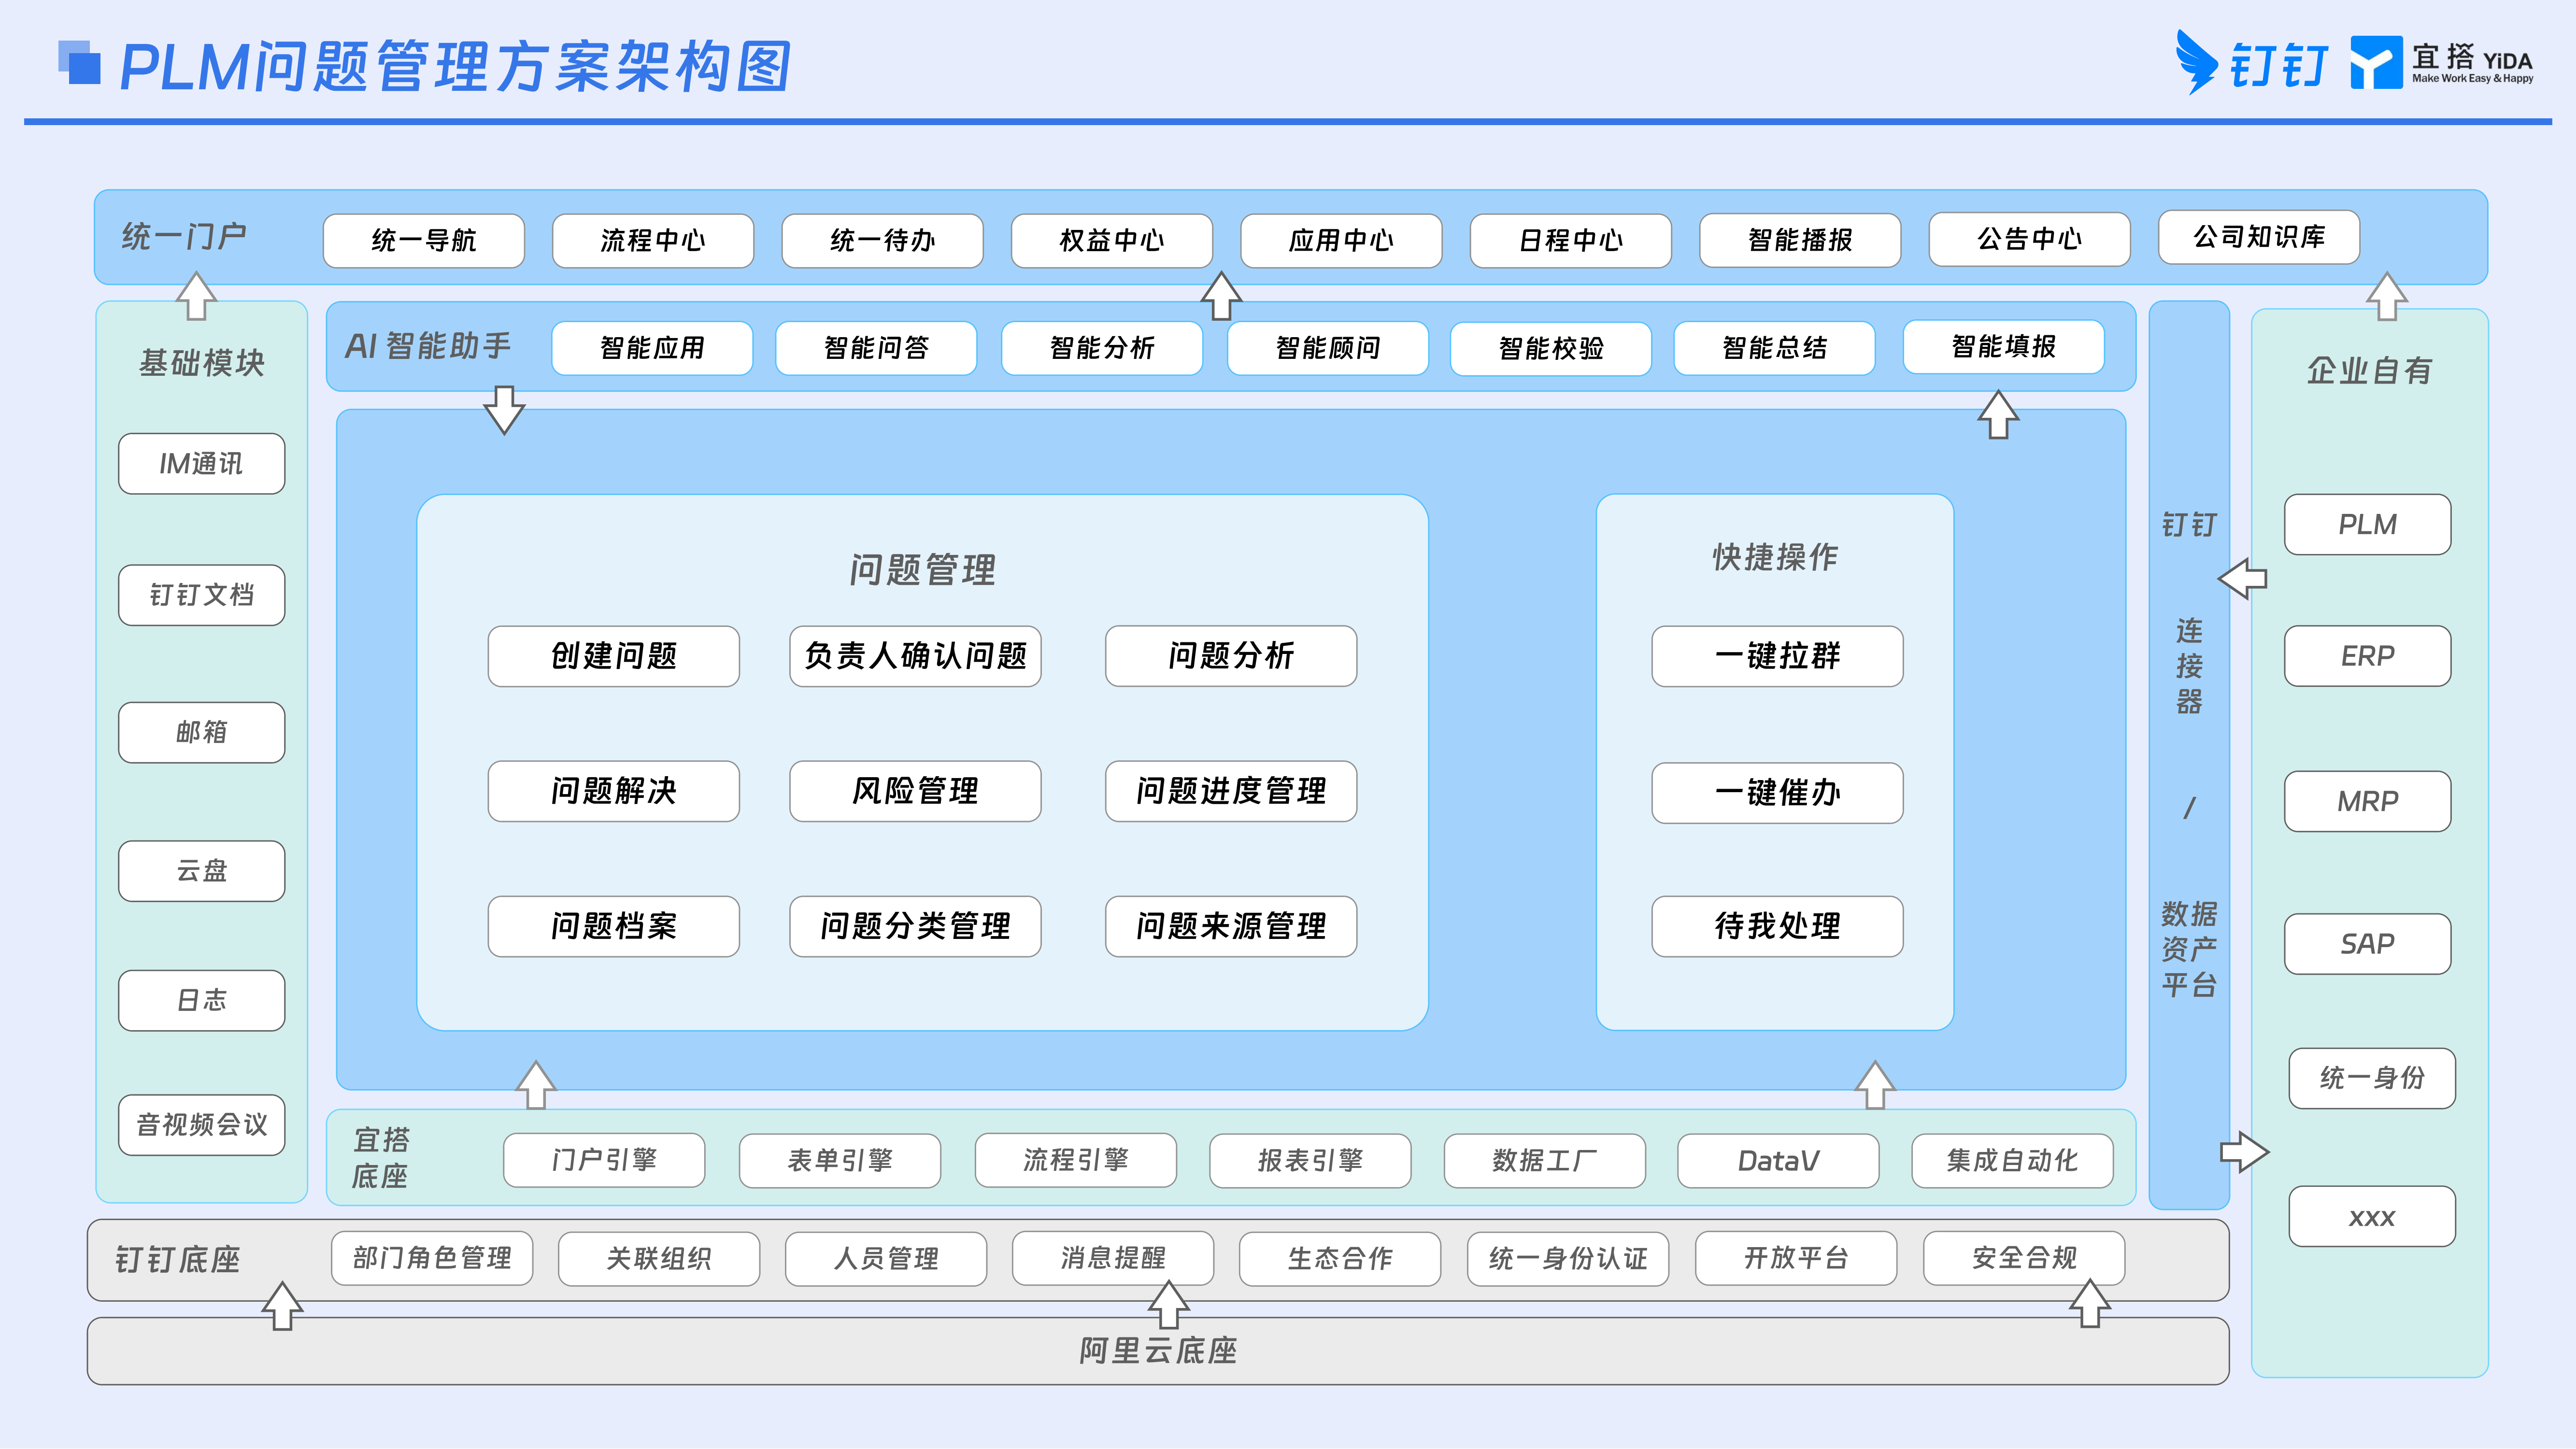Select the 关联组织 box

click(659, 1258)
